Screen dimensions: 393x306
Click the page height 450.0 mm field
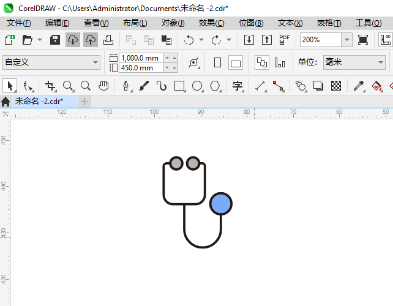click(141, 68)
